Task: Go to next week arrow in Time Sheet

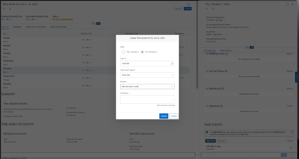Action: point(10,9)
